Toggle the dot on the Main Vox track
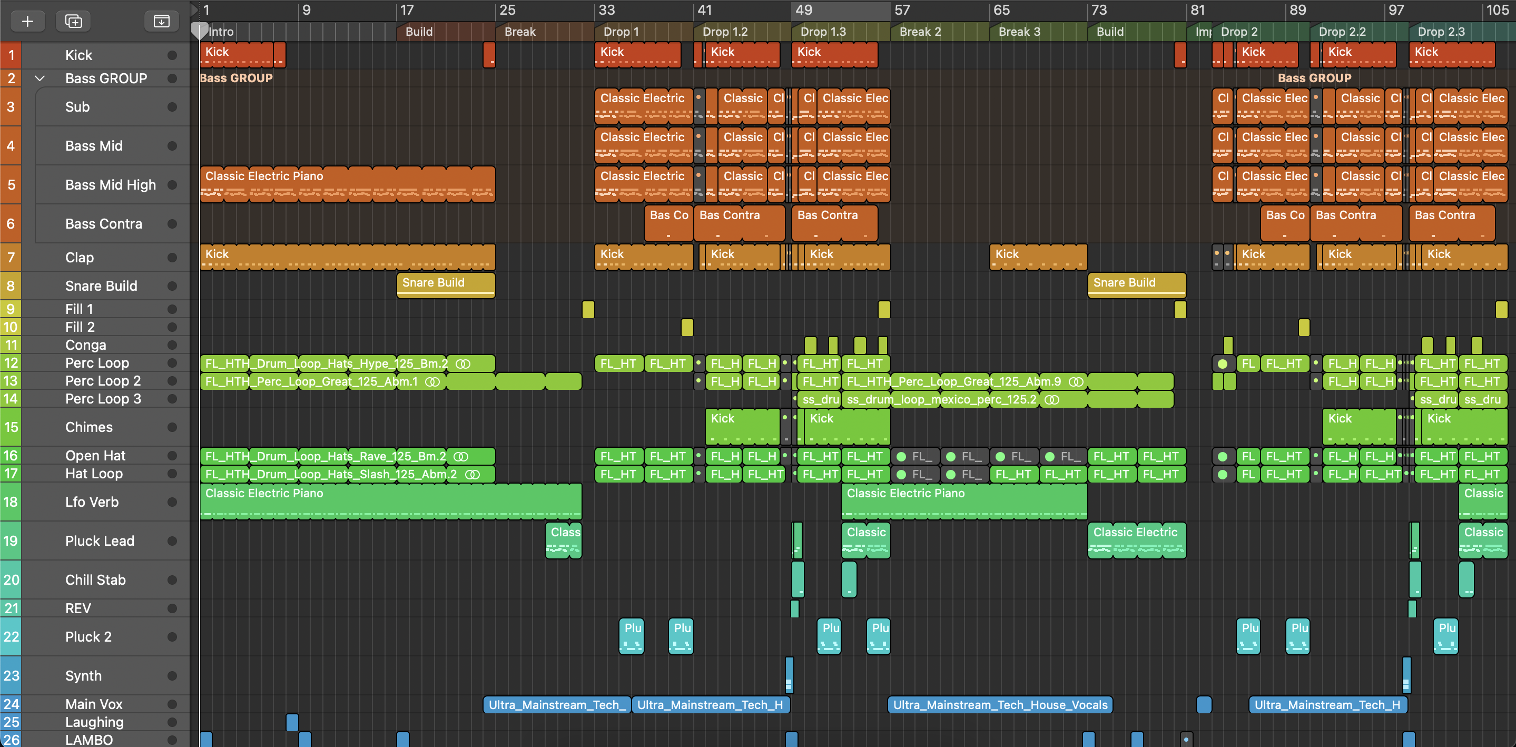This screenshot has width=1516, height=747. pos(172,705)
